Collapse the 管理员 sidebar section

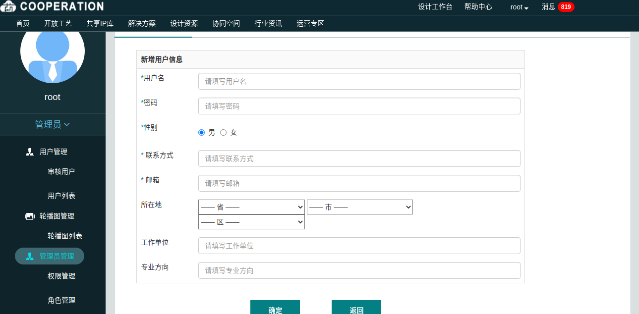[x=53, y=125]
